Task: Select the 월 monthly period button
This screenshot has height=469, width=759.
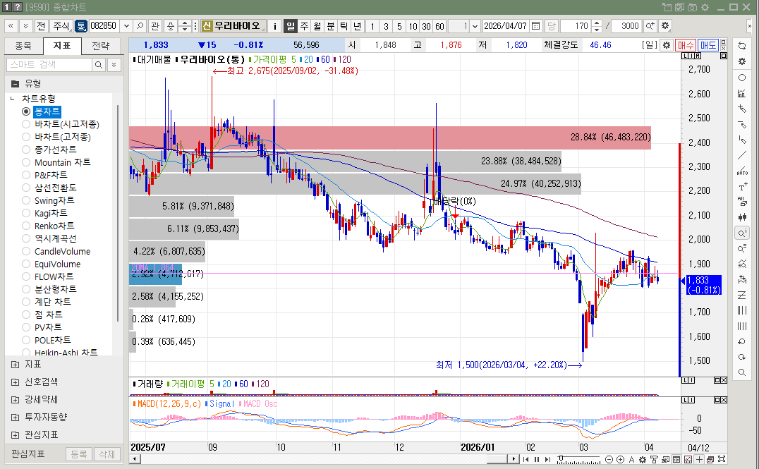Action: pyautogui.click(x=317, y=25)
